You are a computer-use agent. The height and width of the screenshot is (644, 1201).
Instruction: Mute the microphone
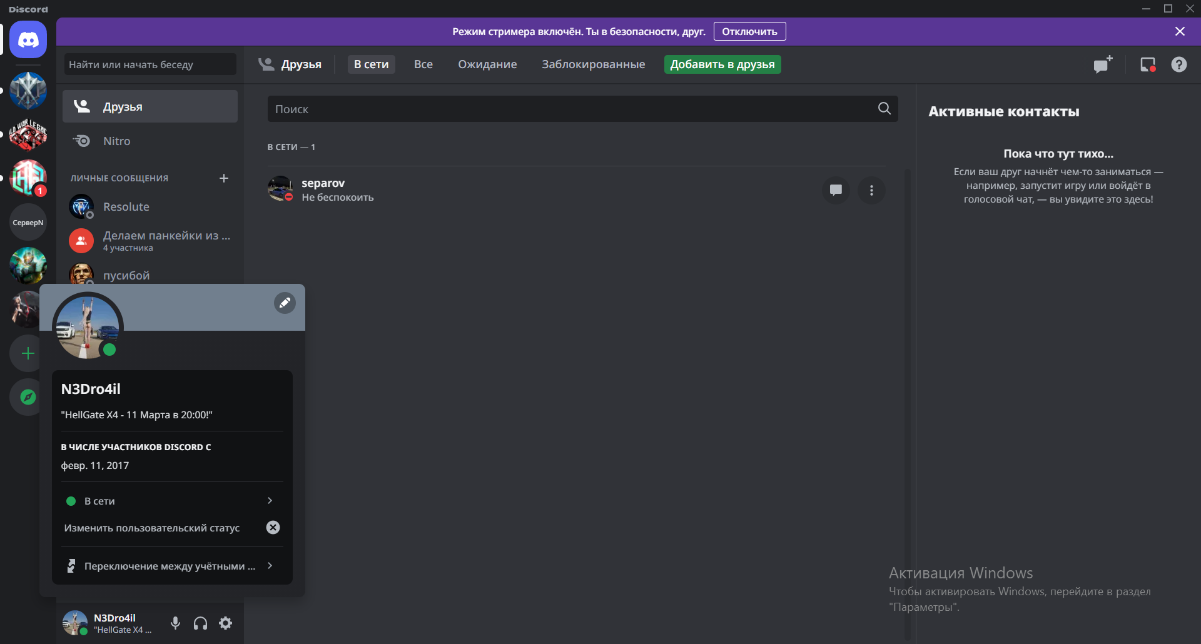point(176,623)
